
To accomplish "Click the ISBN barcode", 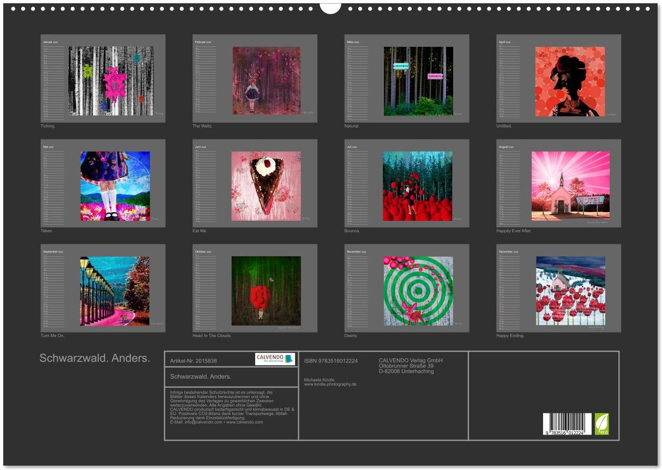I will click(x=567, y=424).
